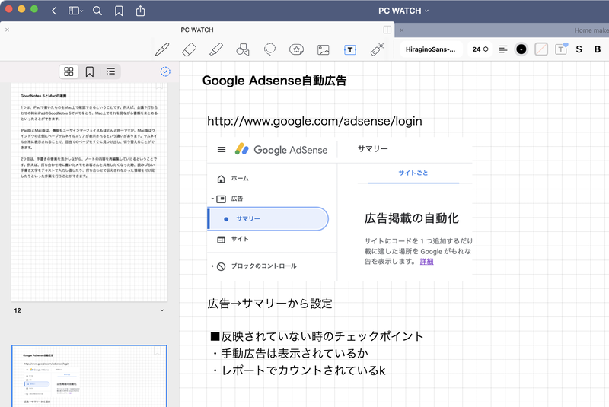Click the Google AdSense logo in image

(281, 149)
